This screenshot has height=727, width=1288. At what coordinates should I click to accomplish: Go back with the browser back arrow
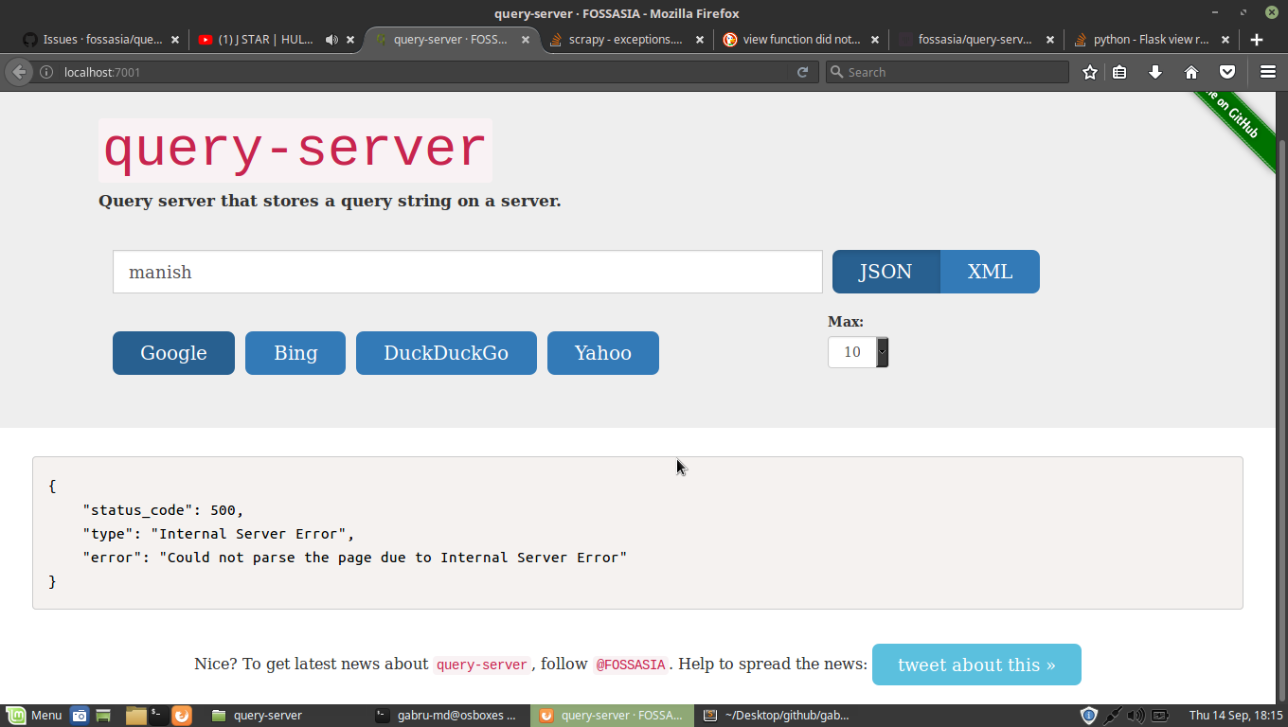tap(19, 72)
